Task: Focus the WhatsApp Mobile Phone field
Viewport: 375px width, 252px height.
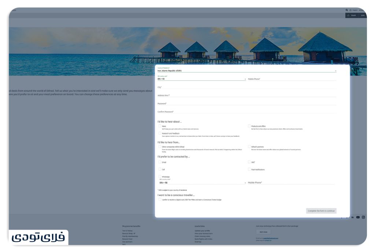Action: (291, 183)
